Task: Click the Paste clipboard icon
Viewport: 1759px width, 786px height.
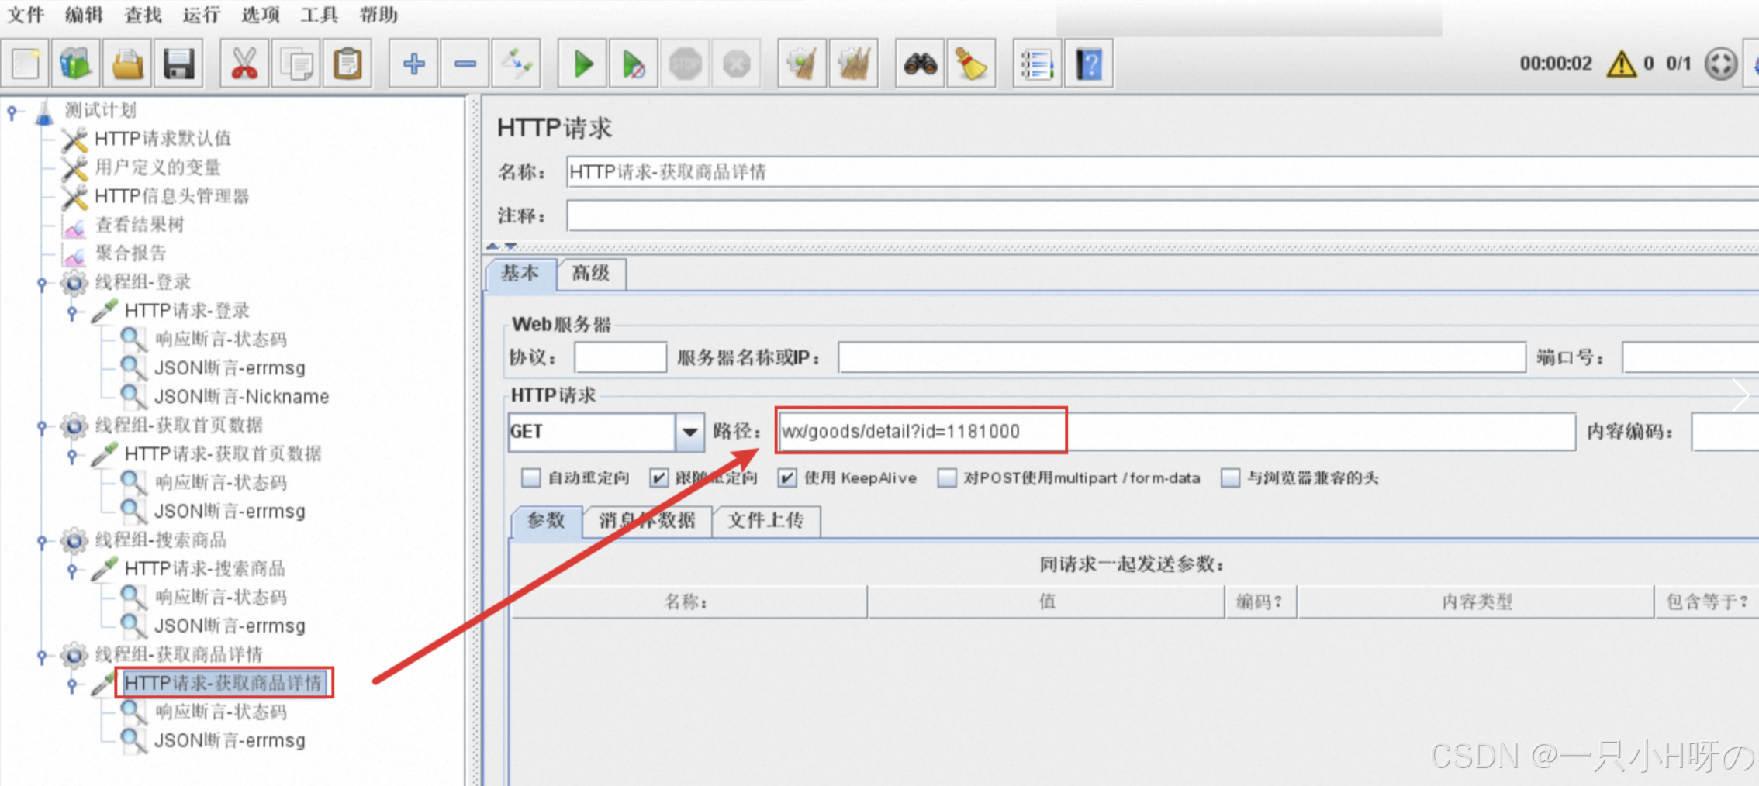Action: (x=347, y=63)
